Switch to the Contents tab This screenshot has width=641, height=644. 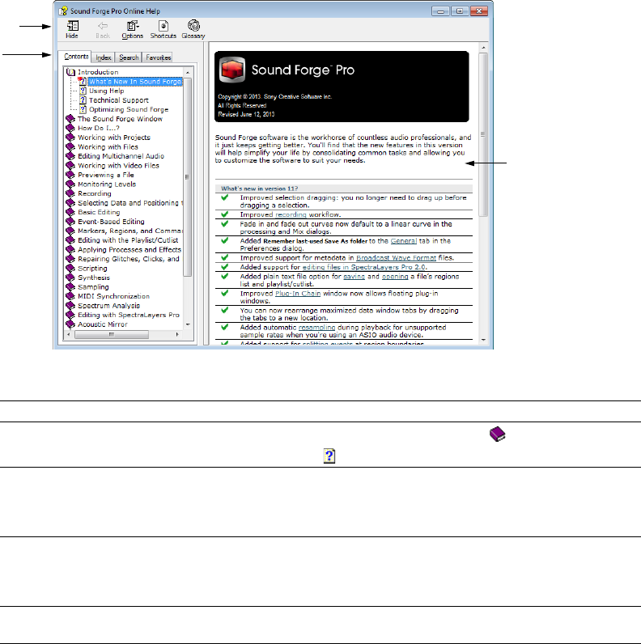point(76,57)
